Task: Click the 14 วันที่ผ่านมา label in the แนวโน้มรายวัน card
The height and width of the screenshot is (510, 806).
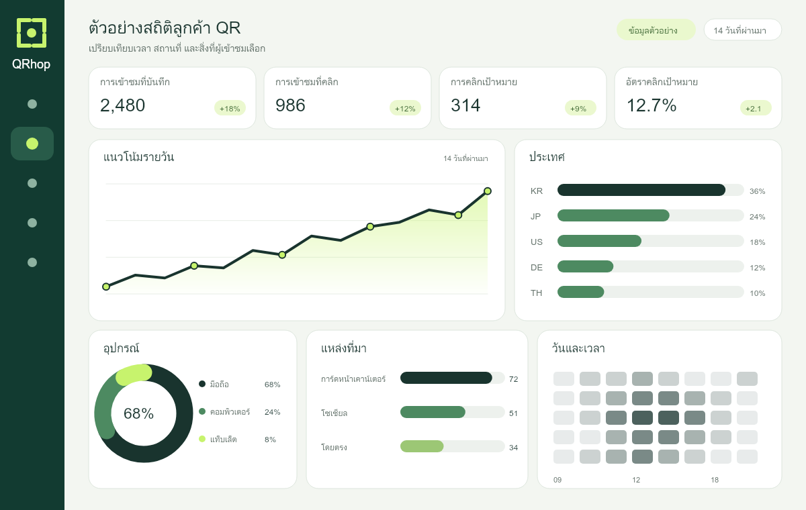Action: 465,158
